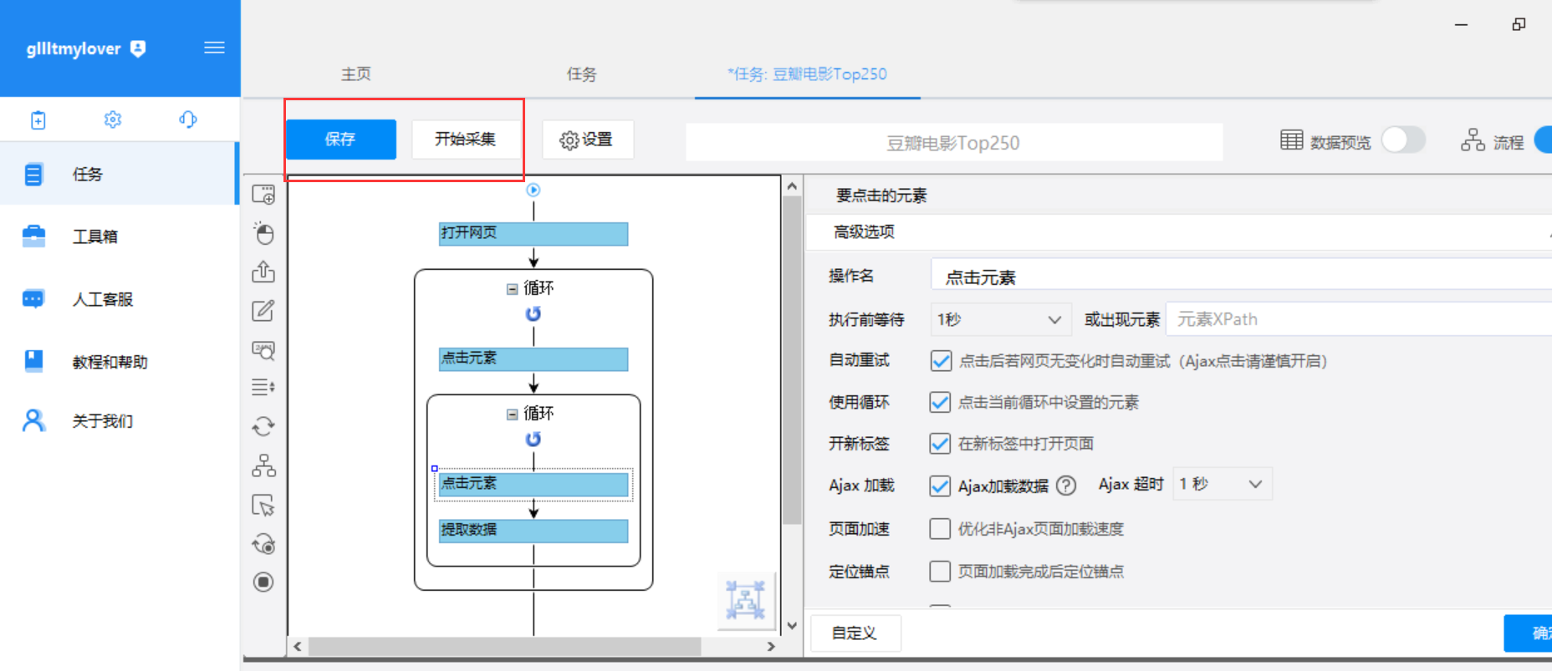Enable the 页面加速 checkbox

940,529
